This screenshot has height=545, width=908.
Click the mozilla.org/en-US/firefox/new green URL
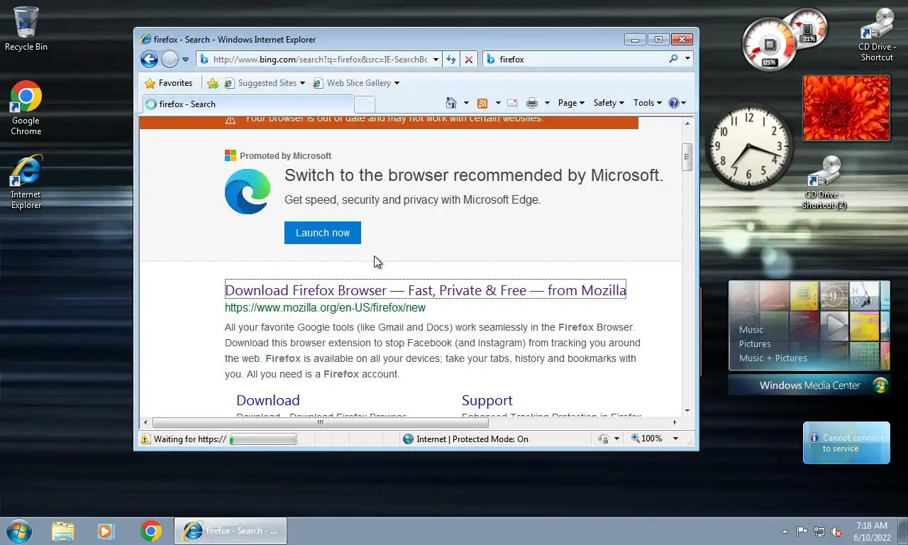click(x=325, y=308)
